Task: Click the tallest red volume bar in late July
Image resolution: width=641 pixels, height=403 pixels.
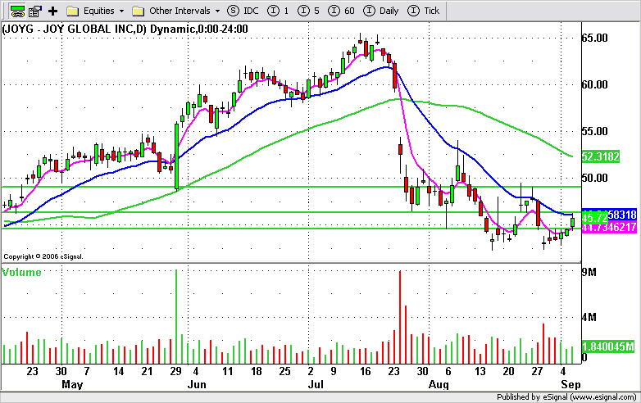Action: tap(400, 317)
